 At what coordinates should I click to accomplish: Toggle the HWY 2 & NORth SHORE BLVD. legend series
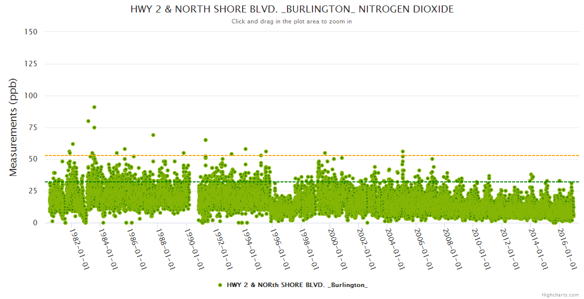(297, 285)
